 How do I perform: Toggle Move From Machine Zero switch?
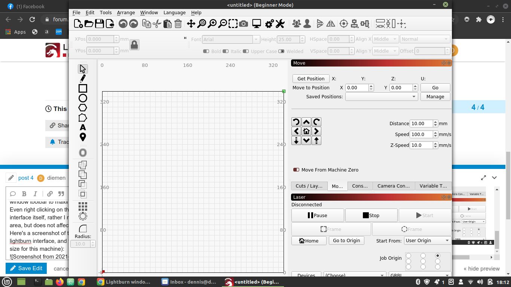296,170
